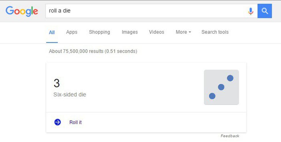Click the rolled number 3 result
The height and width of the screenshot is (142, 281).
[x=57, y=83]
